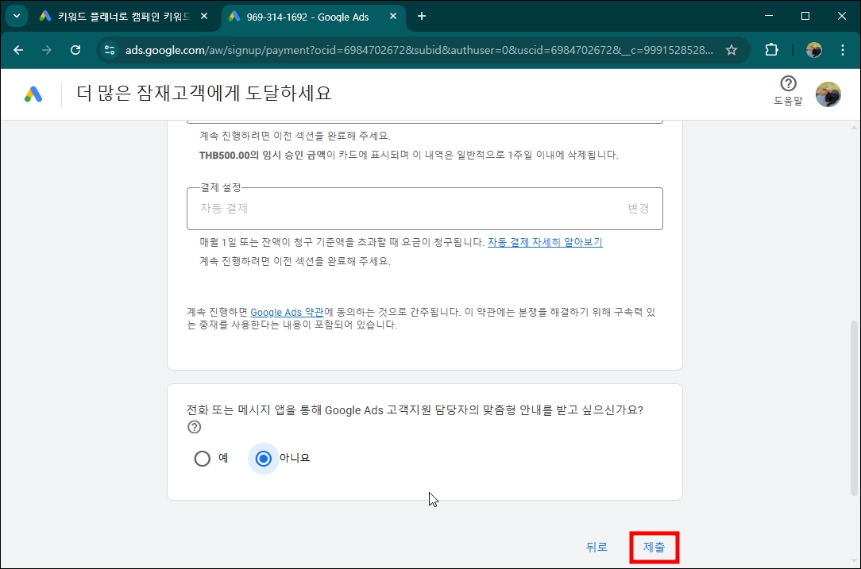Open the help tooltip beside the survey question
Viewport: 861px width, 569px height.
[x=195, y=427]
